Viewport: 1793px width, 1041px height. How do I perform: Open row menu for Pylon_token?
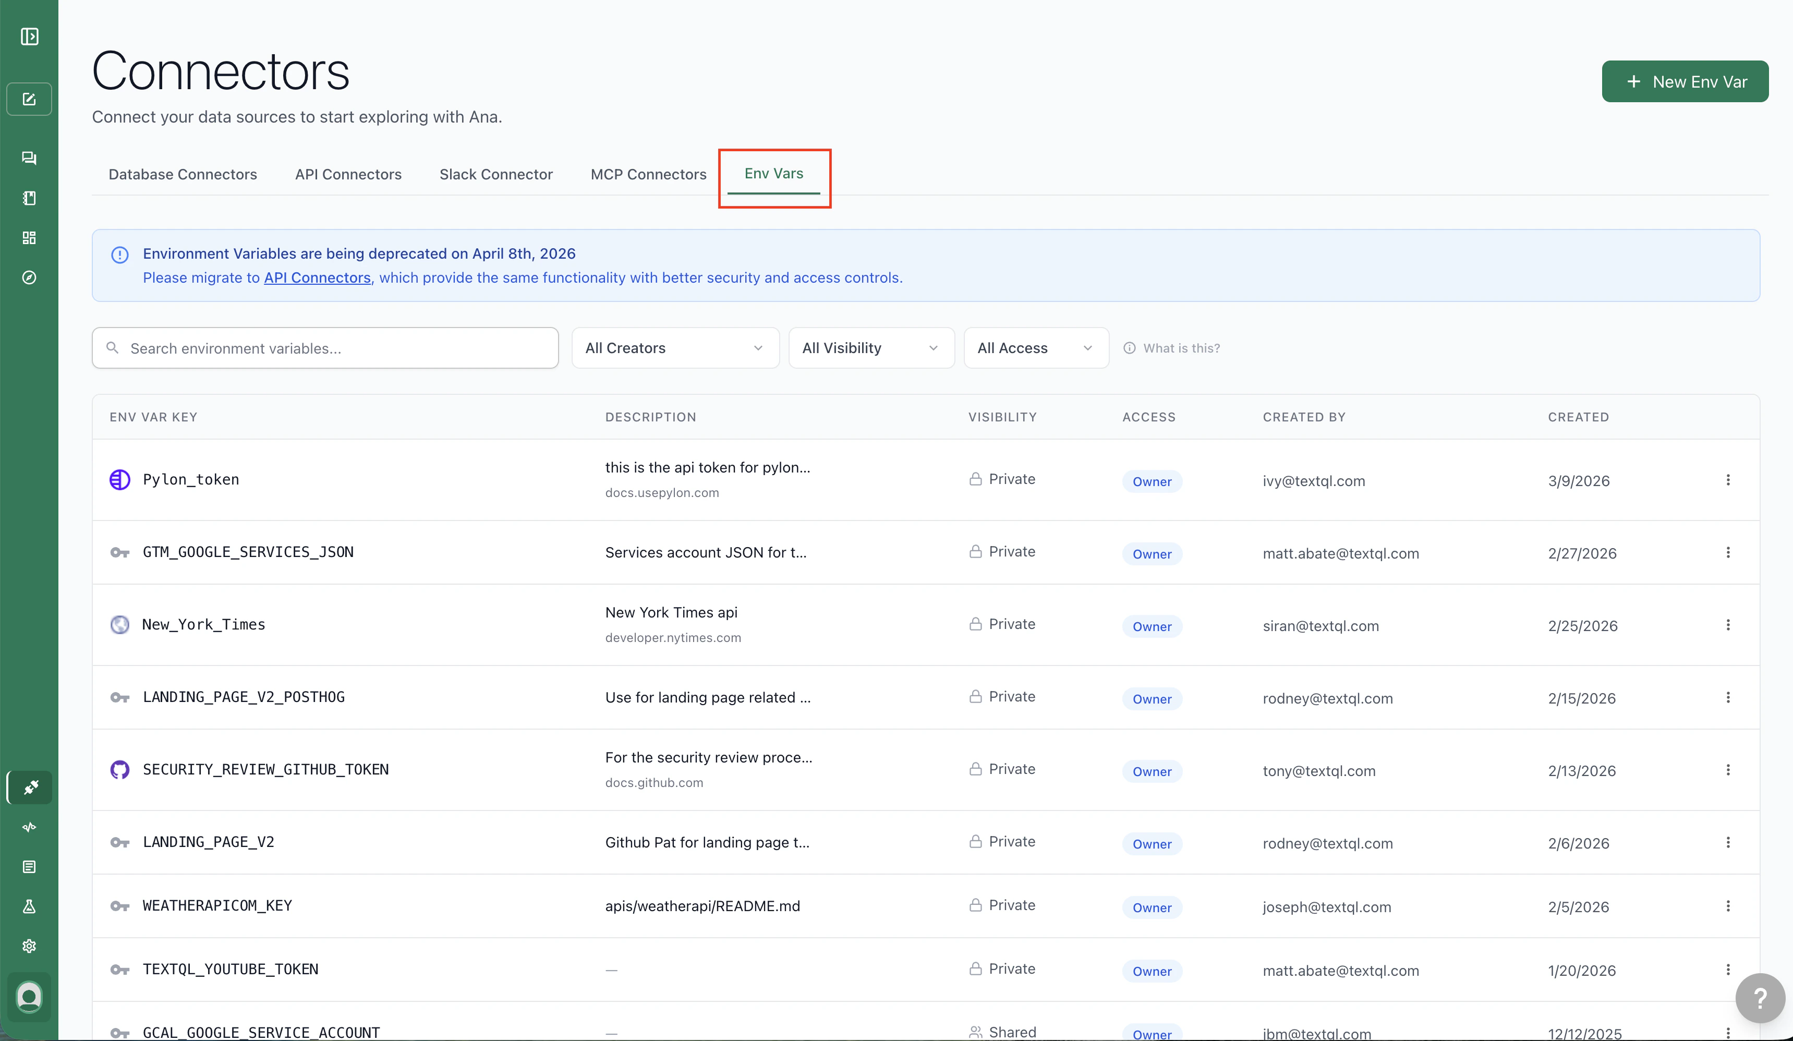tap(1727, 480)
